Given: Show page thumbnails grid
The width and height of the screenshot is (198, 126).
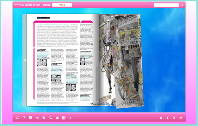Looking at the screenshot, I should tap(31, 118).
